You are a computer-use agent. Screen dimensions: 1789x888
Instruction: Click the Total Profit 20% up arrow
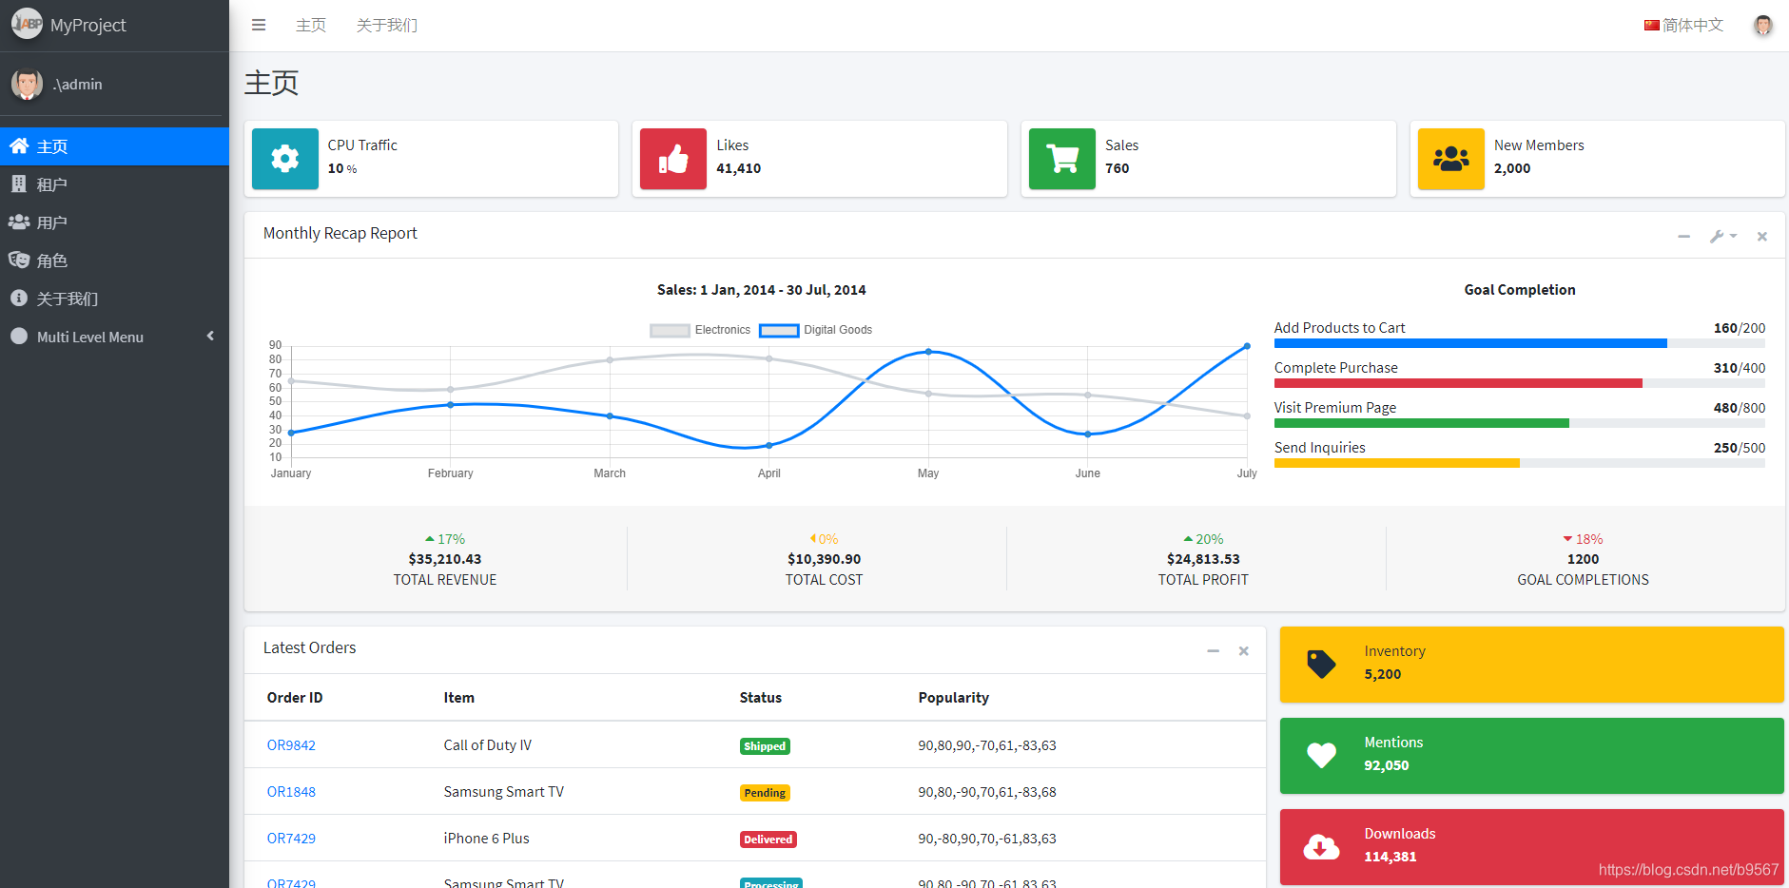pos(1188,539)
